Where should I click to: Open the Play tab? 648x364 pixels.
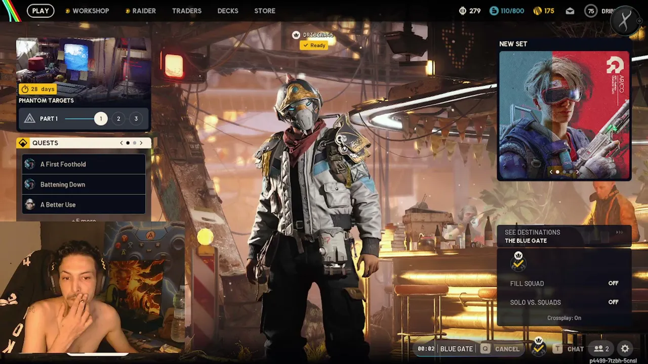[40, 11]
